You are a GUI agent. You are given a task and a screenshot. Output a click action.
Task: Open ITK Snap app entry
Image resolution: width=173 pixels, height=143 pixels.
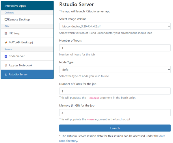click(27, 33)
